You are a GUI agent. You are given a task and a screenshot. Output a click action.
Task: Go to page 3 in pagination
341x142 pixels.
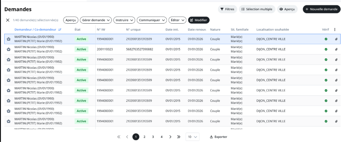point(153,137)
